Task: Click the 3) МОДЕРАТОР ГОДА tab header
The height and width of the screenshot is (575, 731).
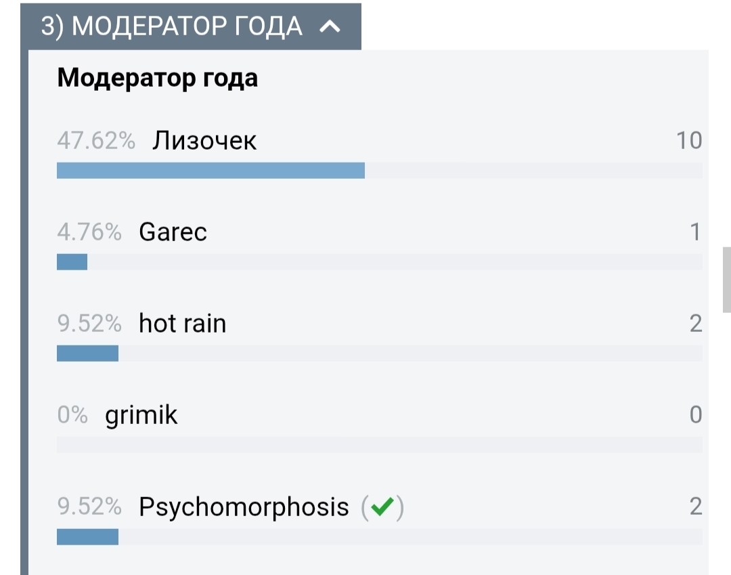Action: pos(173,27)
